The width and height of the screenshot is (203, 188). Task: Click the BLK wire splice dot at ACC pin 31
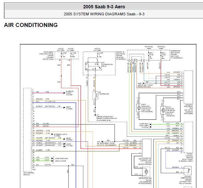tap(69, 166)
